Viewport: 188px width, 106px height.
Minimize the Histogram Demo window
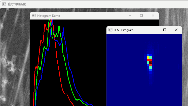pyautogui.click(x=130, y=16)
